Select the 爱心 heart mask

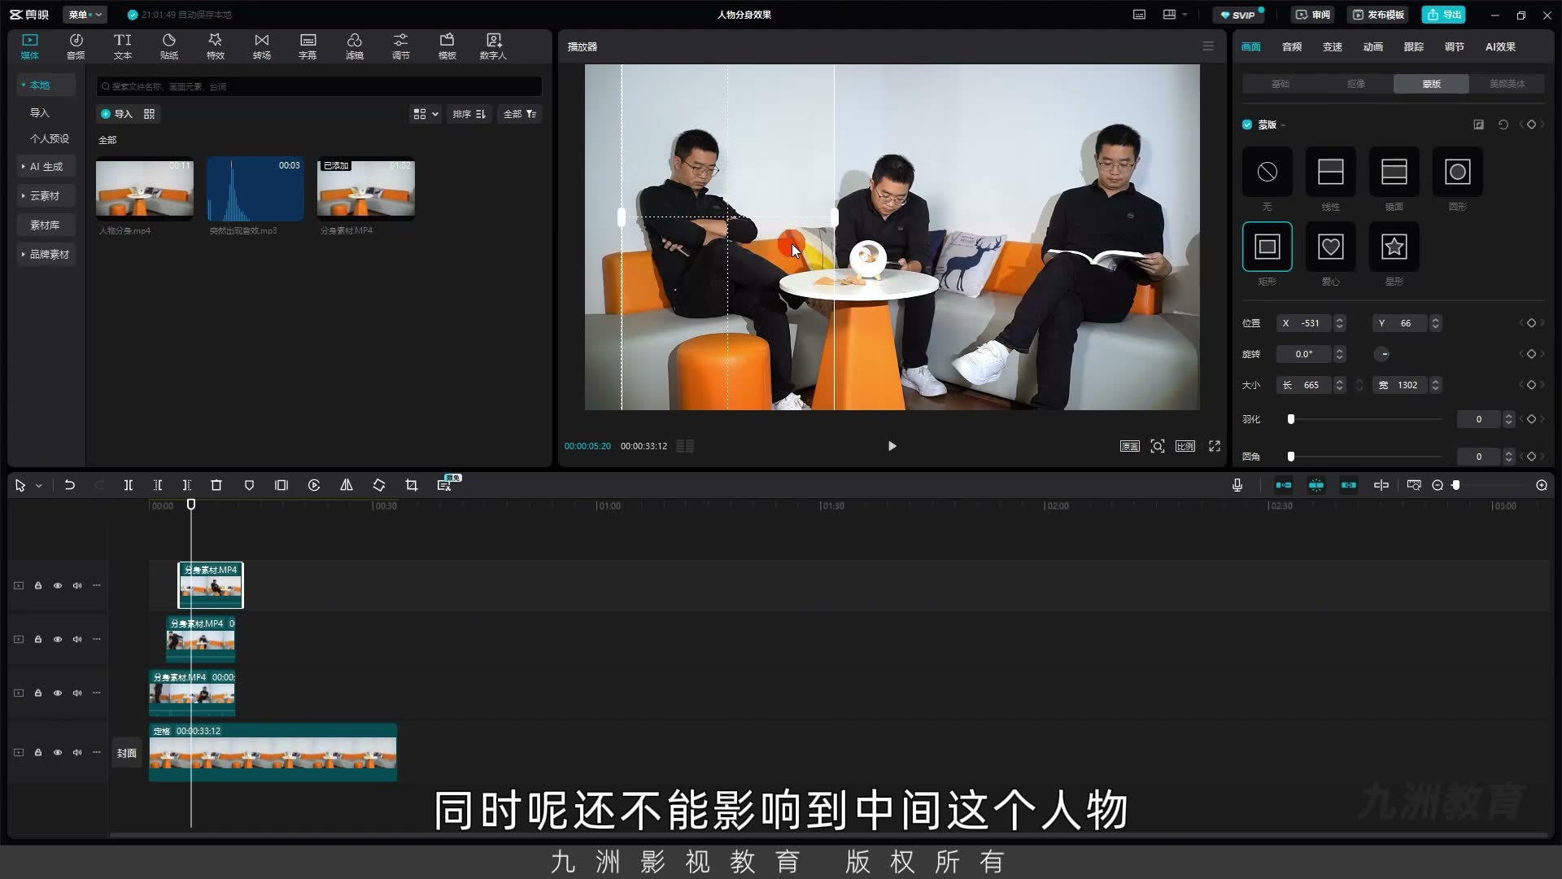(x=1331, y=247)
